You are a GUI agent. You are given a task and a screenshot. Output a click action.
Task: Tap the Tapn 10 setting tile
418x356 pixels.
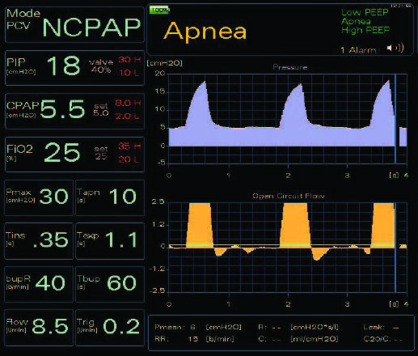pos(110,197)
